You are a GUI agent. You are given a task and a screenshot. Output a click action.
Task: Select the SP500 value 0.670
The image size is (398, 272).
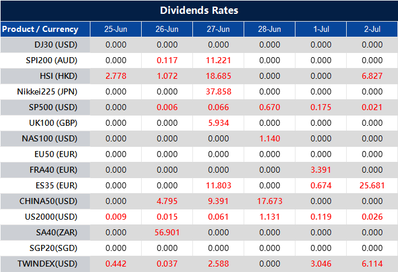click(269, 107)
